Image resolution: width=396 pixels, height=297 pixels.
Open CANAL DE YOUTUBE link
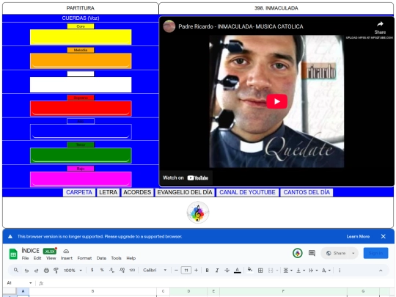tap(247, 192)
